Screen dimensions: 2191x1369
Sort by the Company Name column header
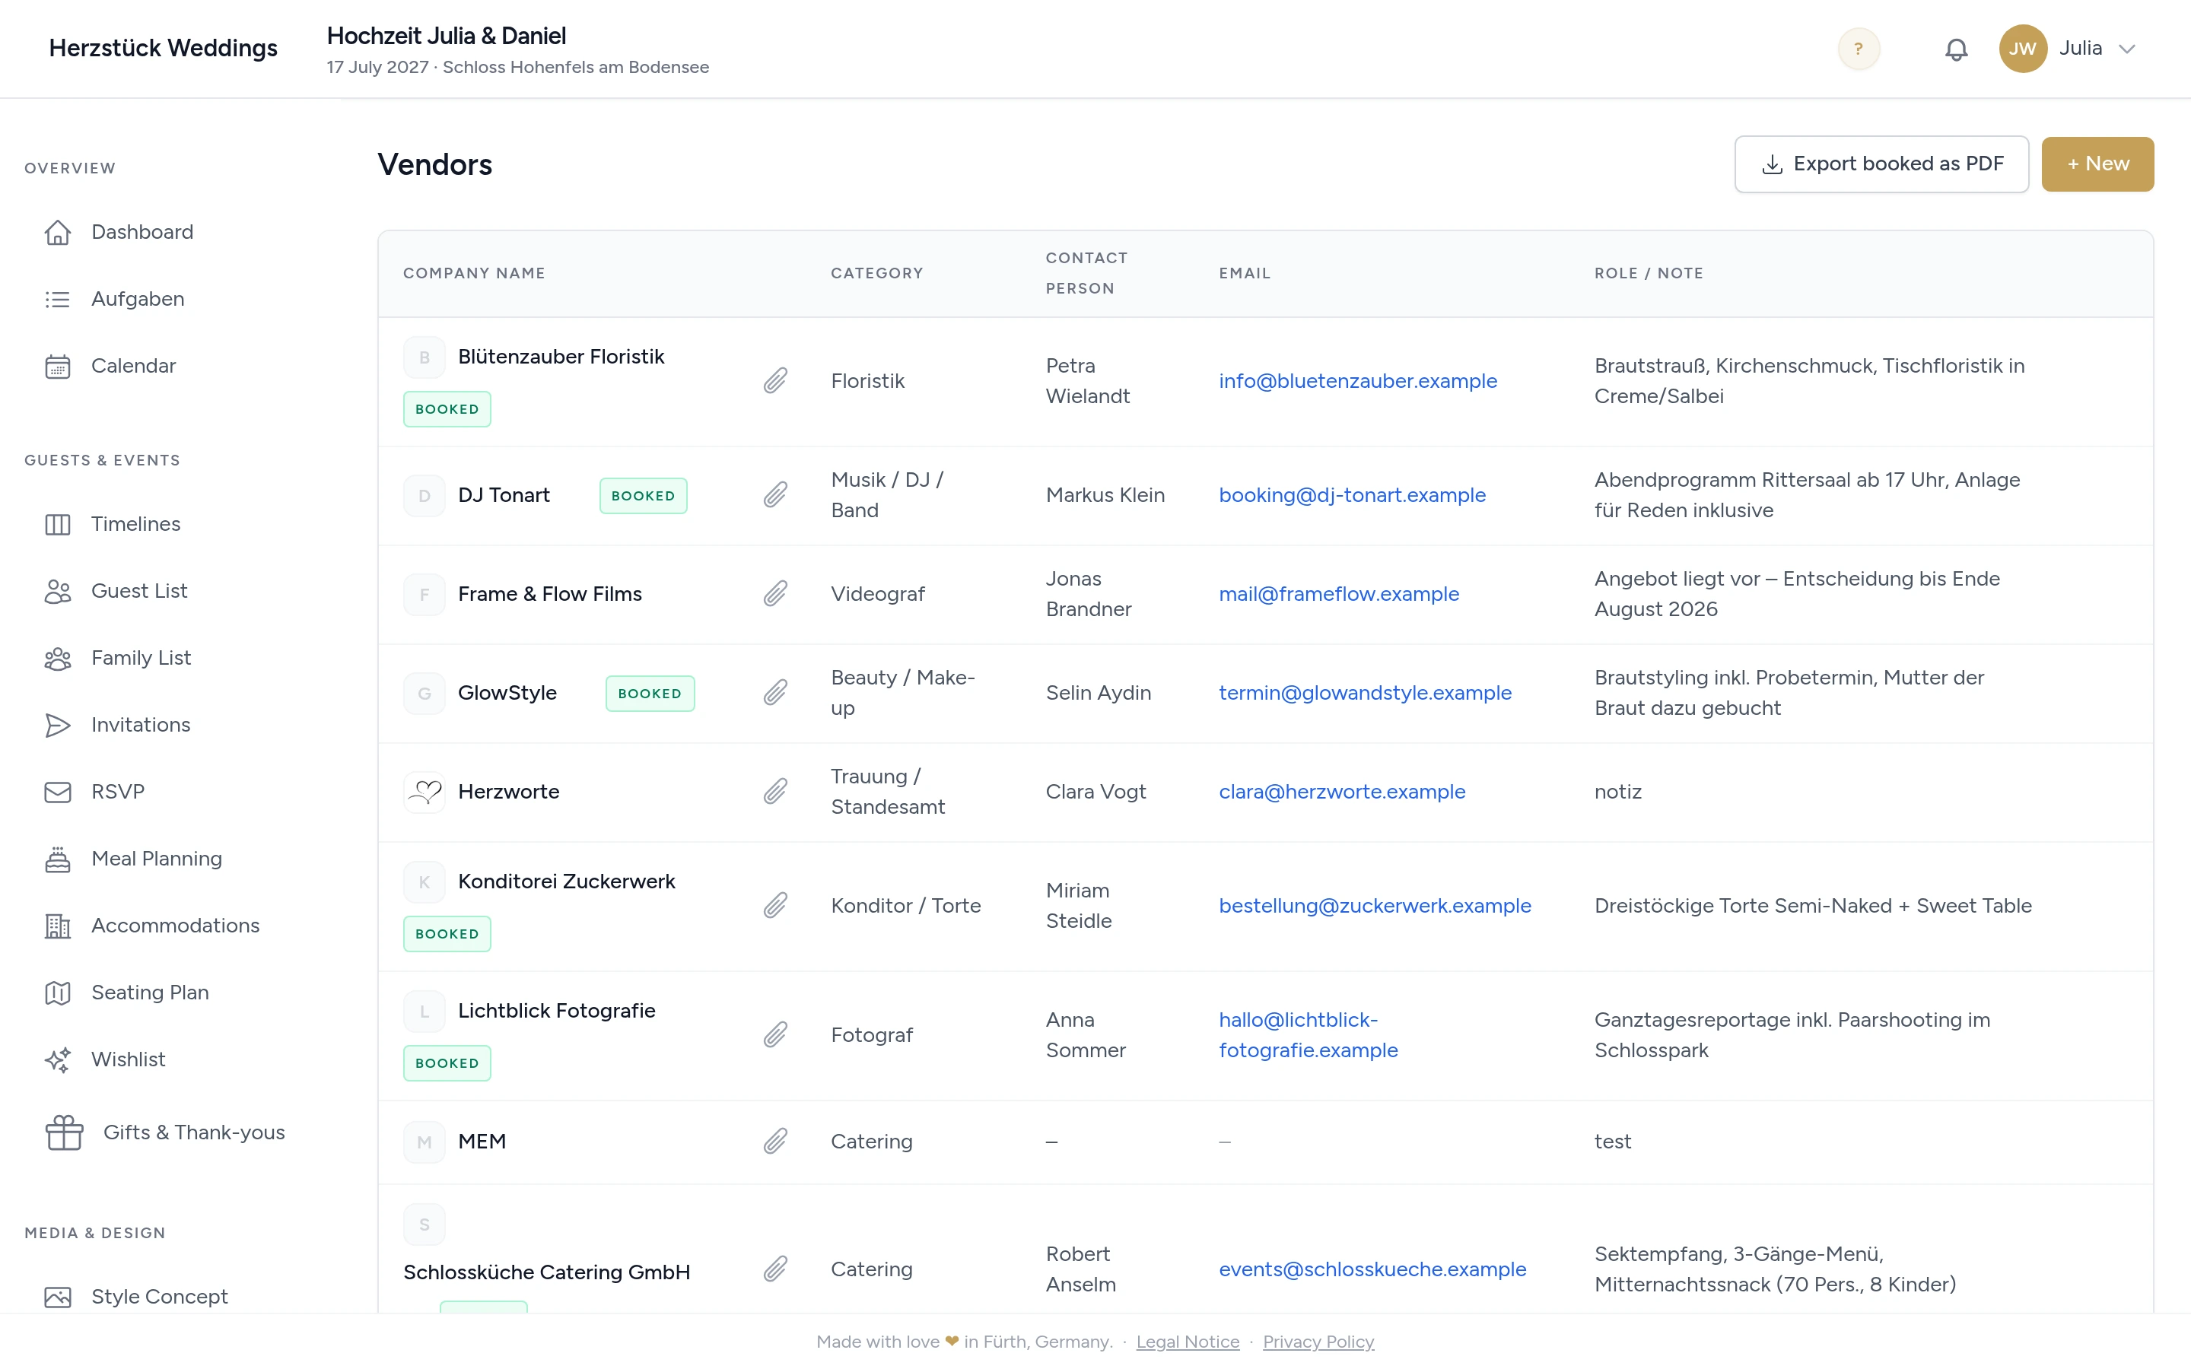tap(473, 274)
